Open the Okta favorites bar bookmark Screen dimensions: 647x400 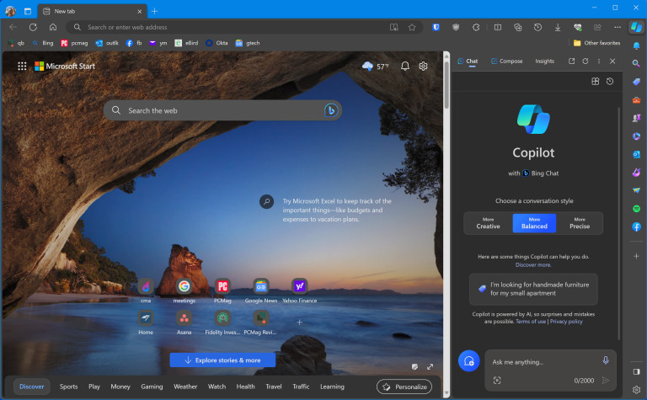coord(217,43)
